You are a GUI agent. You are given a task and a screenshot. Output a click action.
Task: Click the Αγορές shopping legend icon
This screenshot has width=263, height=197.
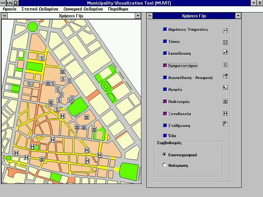point(225,87)
